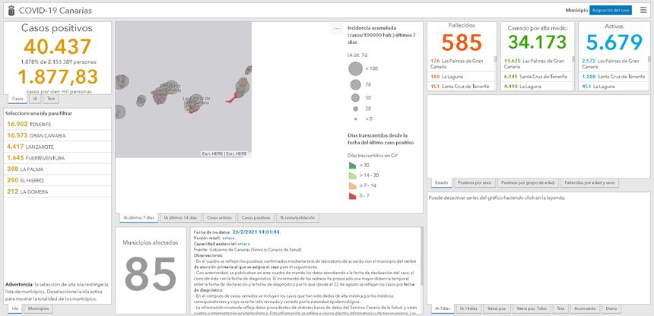Filter by the TENERIFE island entry
The height and width of the screenshot is (316, 654).
click(x=29, y=123)
